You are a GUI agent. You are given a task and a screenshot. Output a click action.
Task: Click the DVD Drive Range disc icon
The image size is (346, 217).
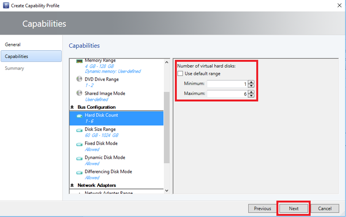[79, 79]
